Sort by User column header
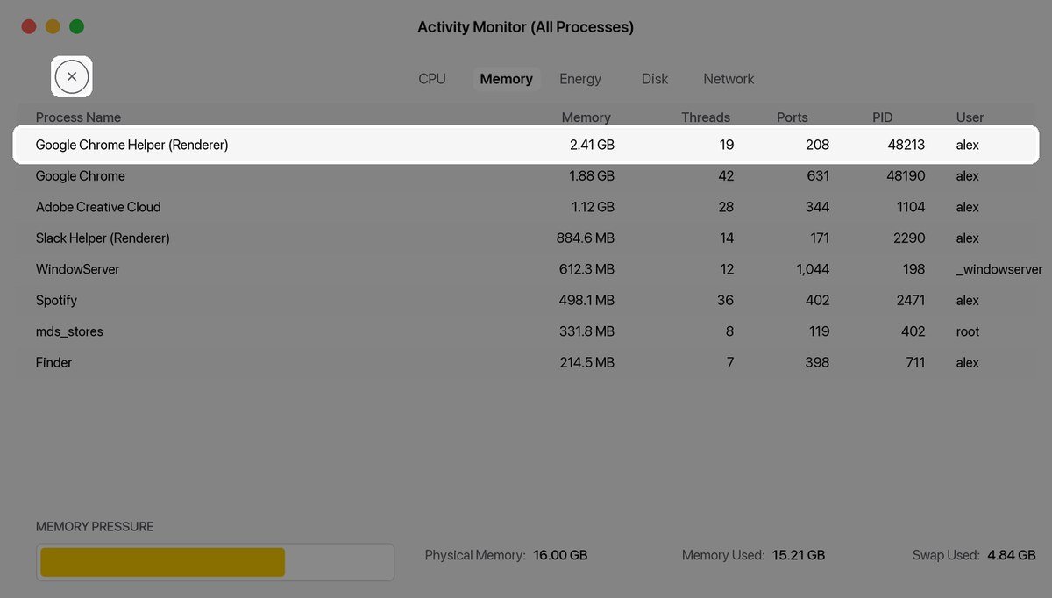The height and width of the screenshot is (598, 1052). (970, 117)
